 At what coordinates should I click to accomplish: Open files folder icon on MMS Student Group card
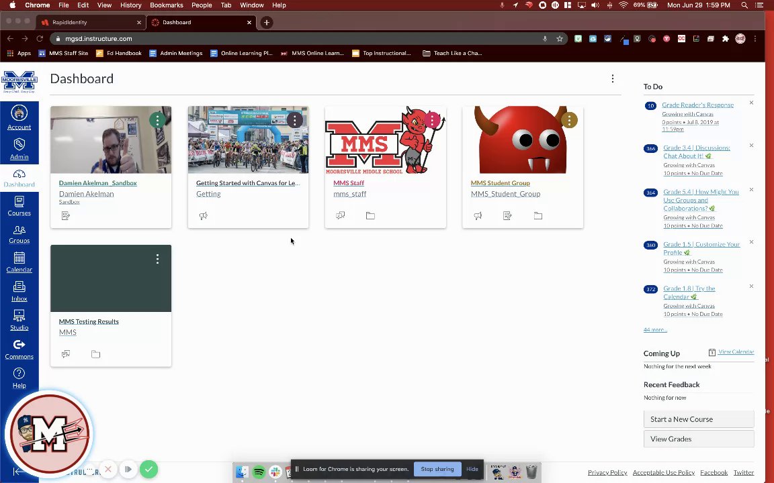(538, 215)
